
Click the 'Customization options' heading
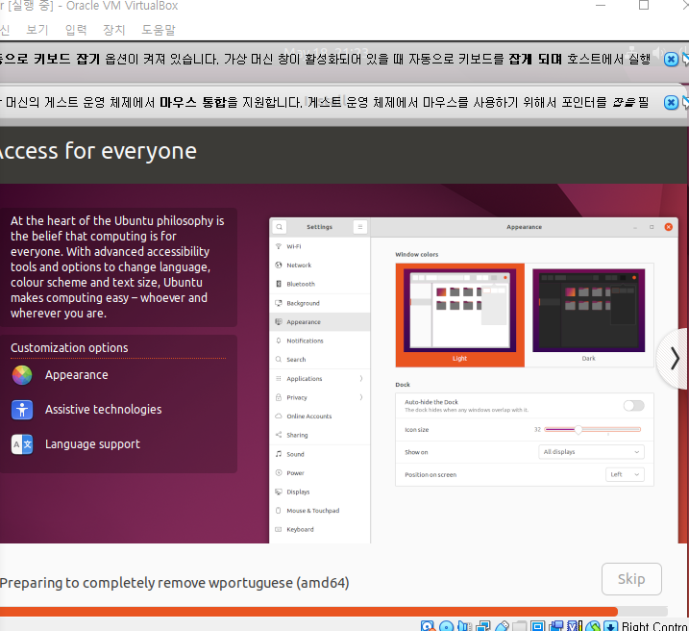(69, 348)
